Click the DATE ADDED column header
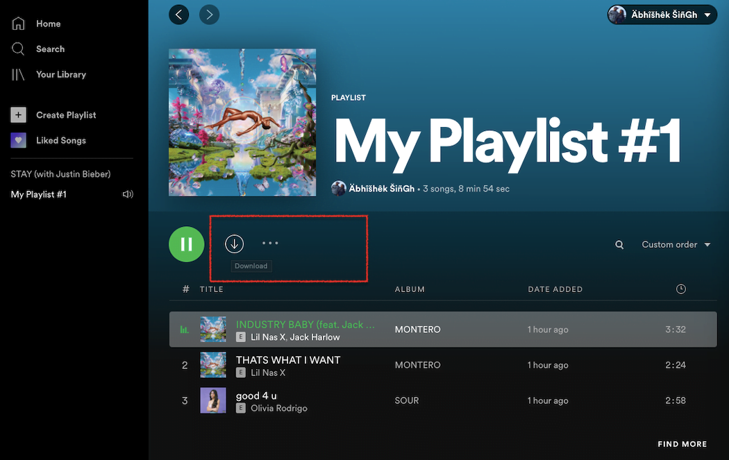Image resolution: width=729 pixels, height=460 pixels. pyautogui.click(x=555, y=289)
